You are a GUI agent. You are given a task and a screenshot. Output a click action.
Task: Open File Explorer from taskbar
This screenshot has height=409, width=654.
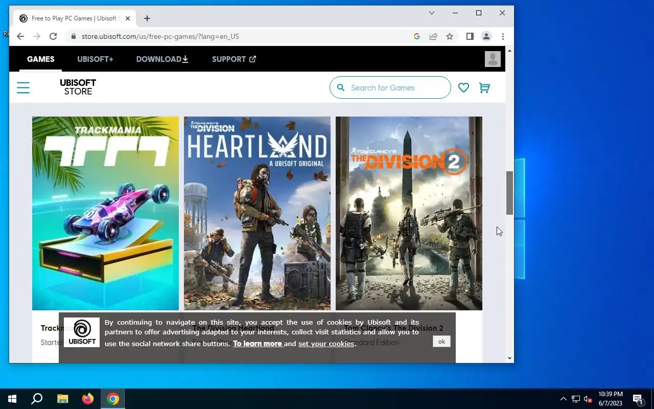pyautogui.click(x=62, y=399)
